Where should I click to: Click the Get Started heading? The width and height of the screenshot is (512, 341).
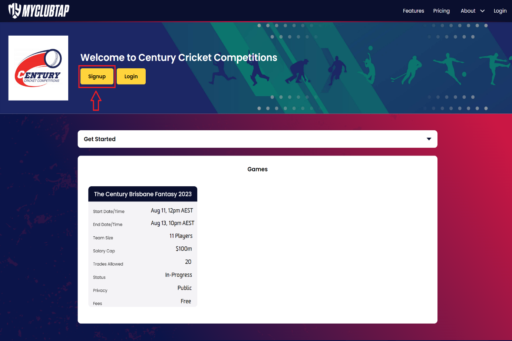point(100,139)
